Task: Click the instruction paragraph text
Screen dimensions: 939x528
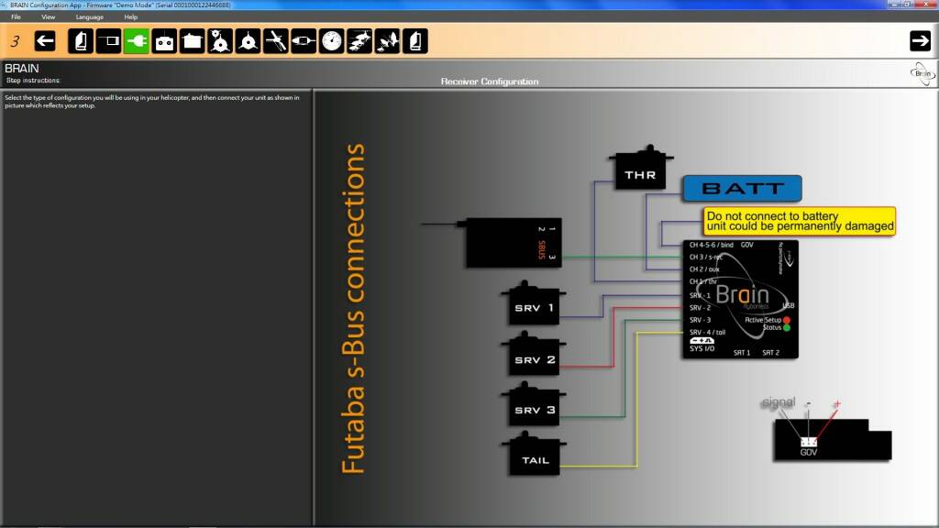Action: click(152, 101)
